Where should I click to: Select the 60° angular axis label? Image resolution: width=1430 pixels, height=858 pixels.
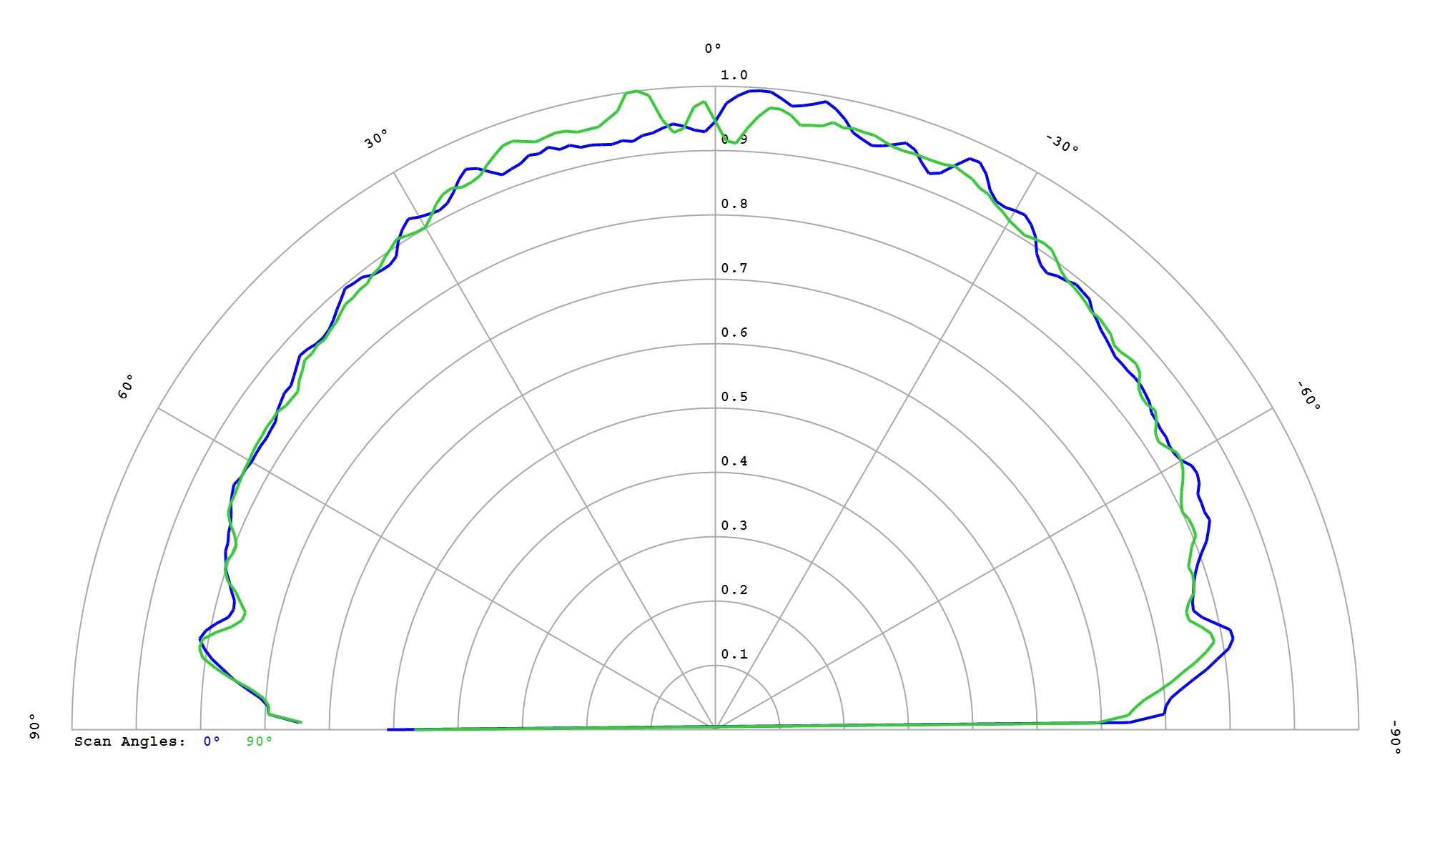(126, 386)
